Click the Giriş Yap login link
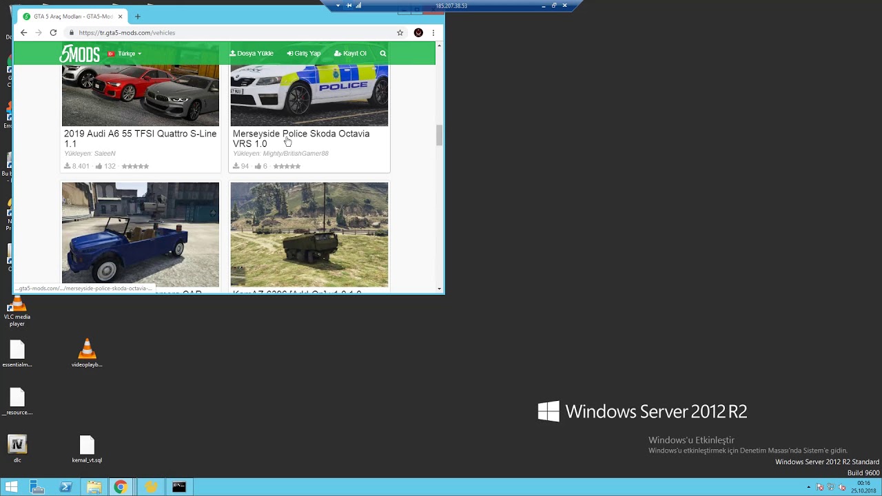Viewport: 882px width, 496px height. coord(304,53)
